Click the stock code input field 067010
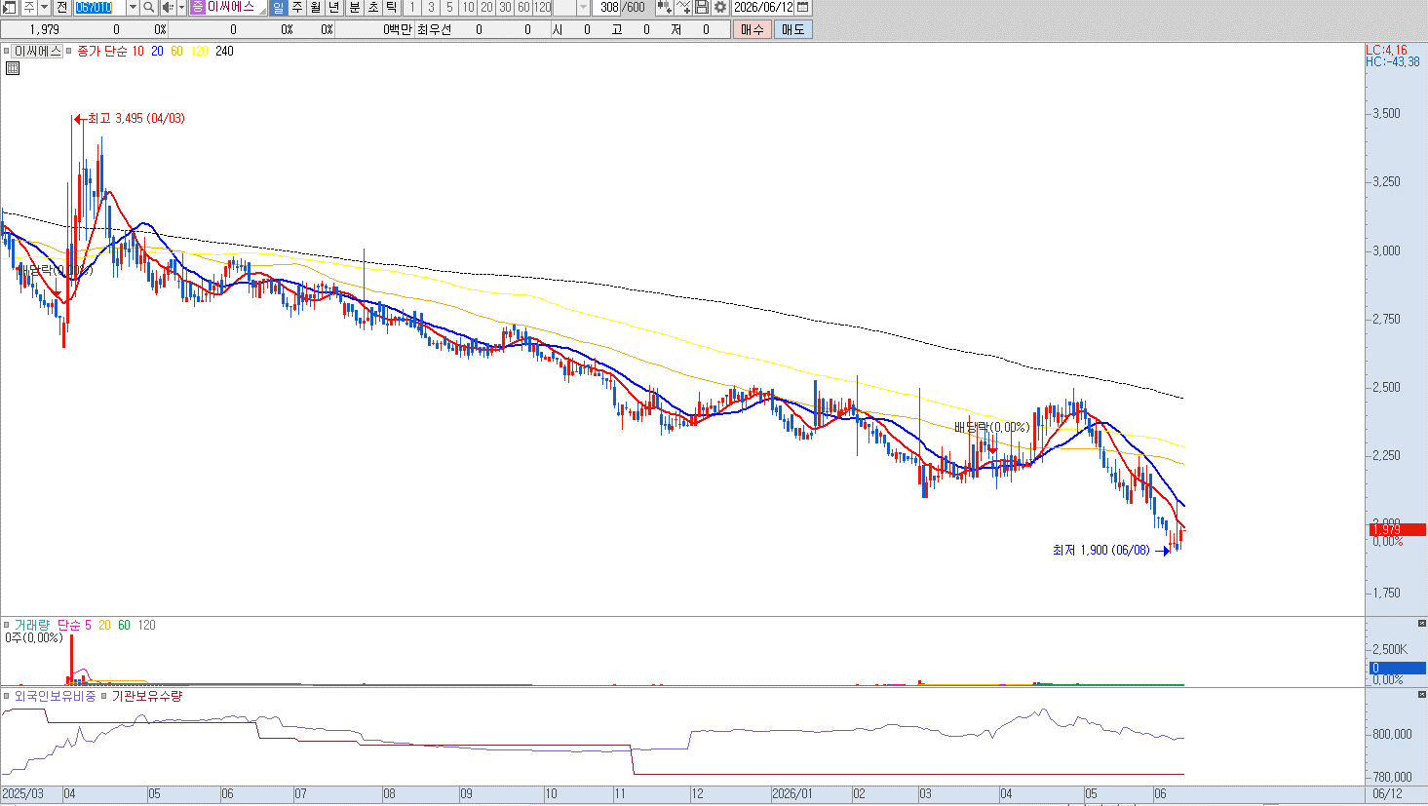1428x806 pixels. [99, 7]
